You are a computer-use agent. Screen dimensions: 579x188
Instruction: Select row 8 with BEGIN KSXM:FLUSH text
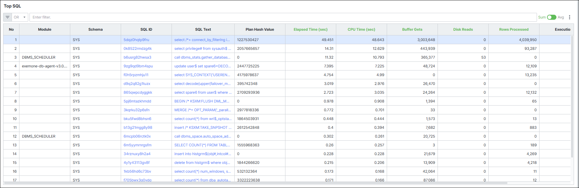click(x=287, y=101)
